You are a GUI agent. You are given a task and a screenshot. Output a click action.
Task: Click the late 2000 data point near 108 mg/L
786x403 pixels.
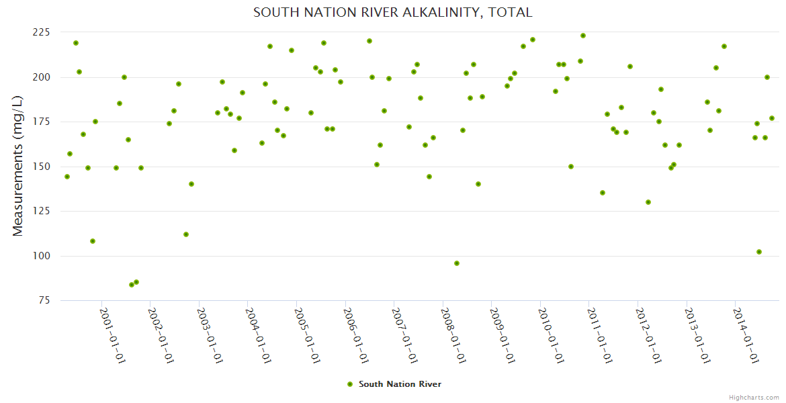click(x=93, y=241)
